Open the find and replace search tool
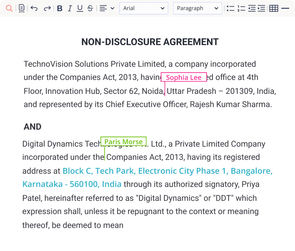This screenshot has height=251, width=295. [9, 8]
